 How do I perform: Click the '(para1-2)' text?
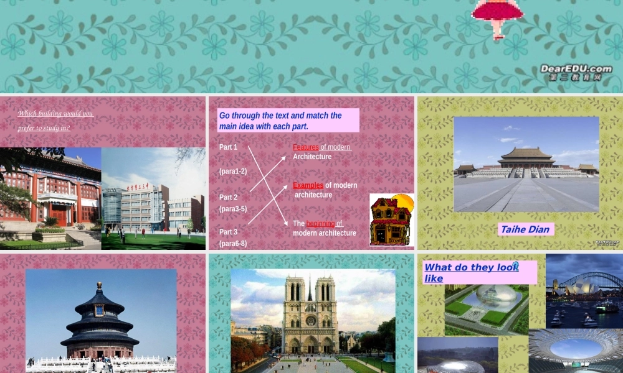click(x=233, y=171)
